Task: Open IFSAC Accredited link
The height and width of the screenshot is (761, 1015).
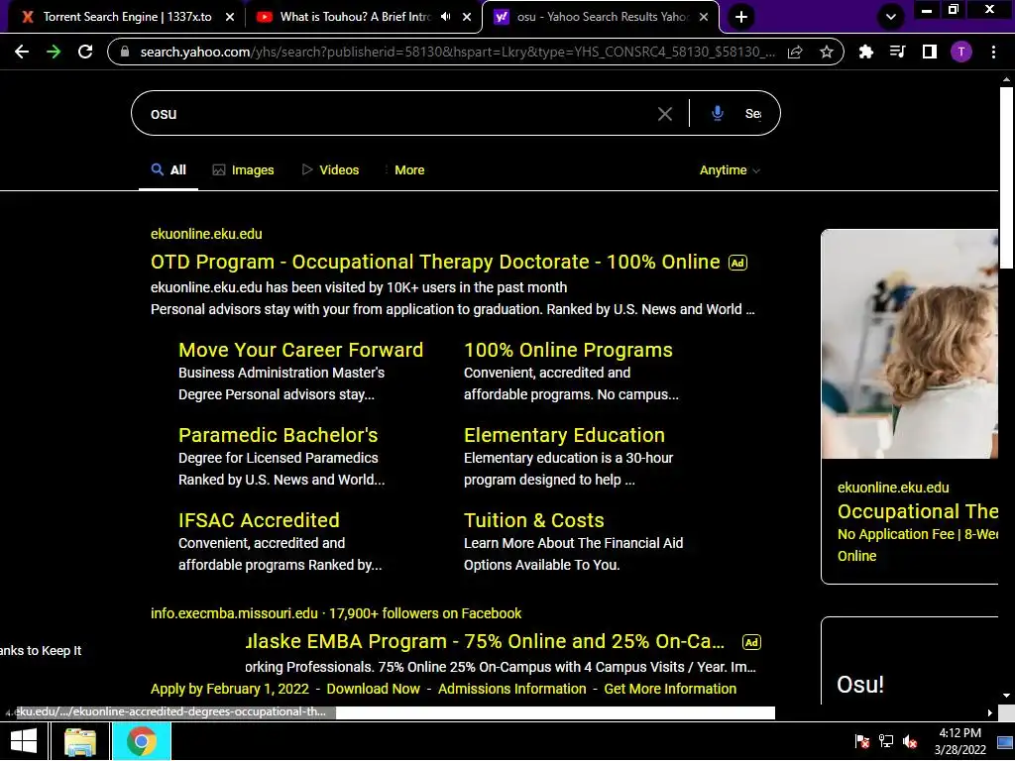Action: (259, 521)
